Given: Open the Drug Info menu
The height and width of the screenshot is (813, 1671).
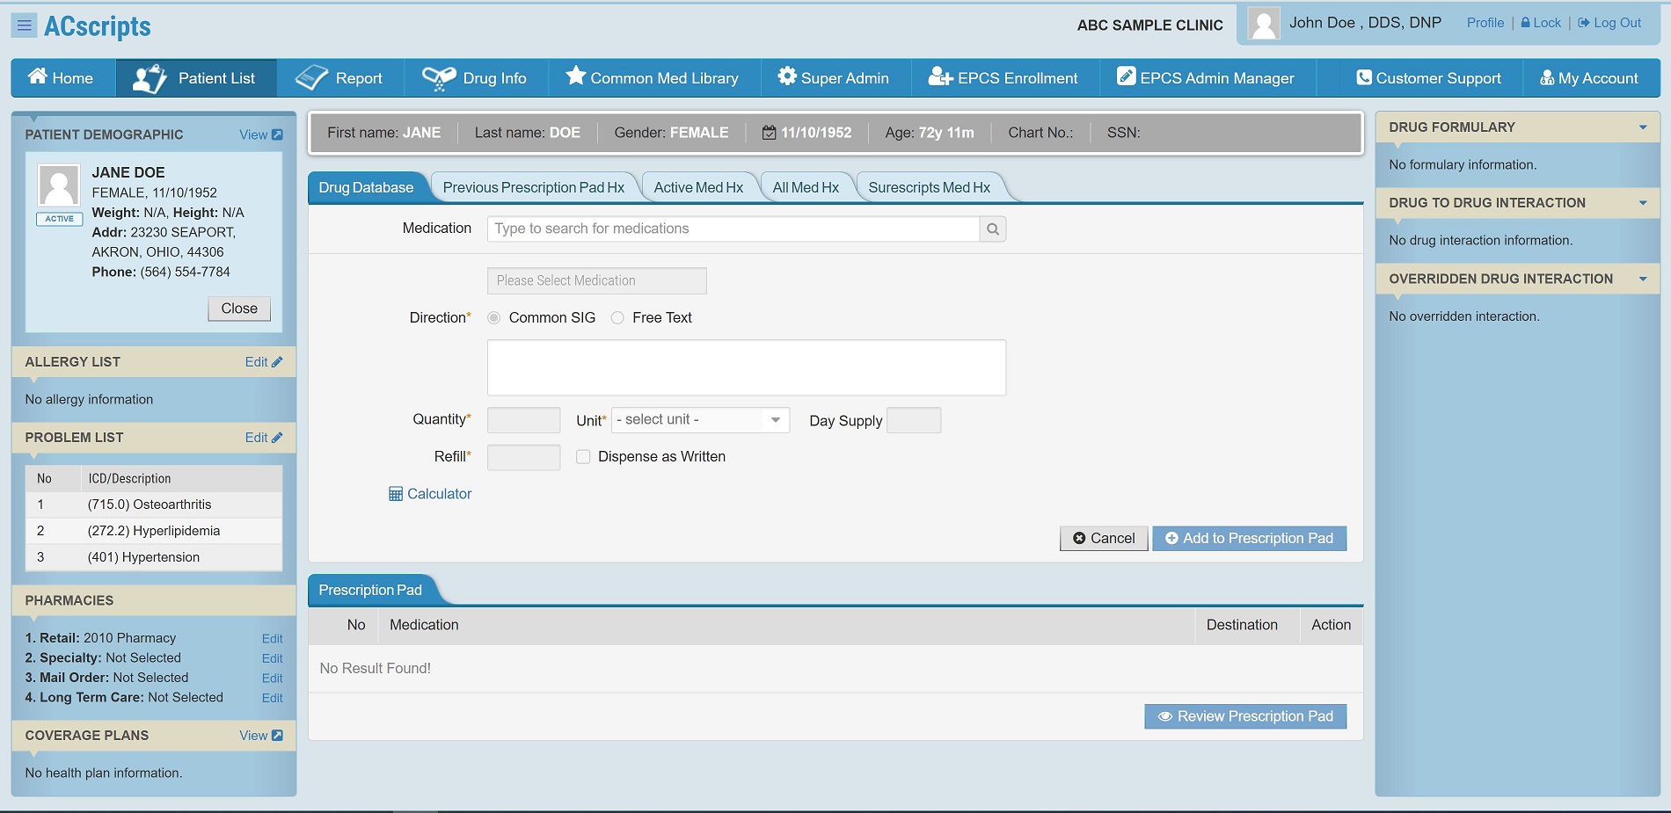Looking at the screenshot, I should pos(476,78).
